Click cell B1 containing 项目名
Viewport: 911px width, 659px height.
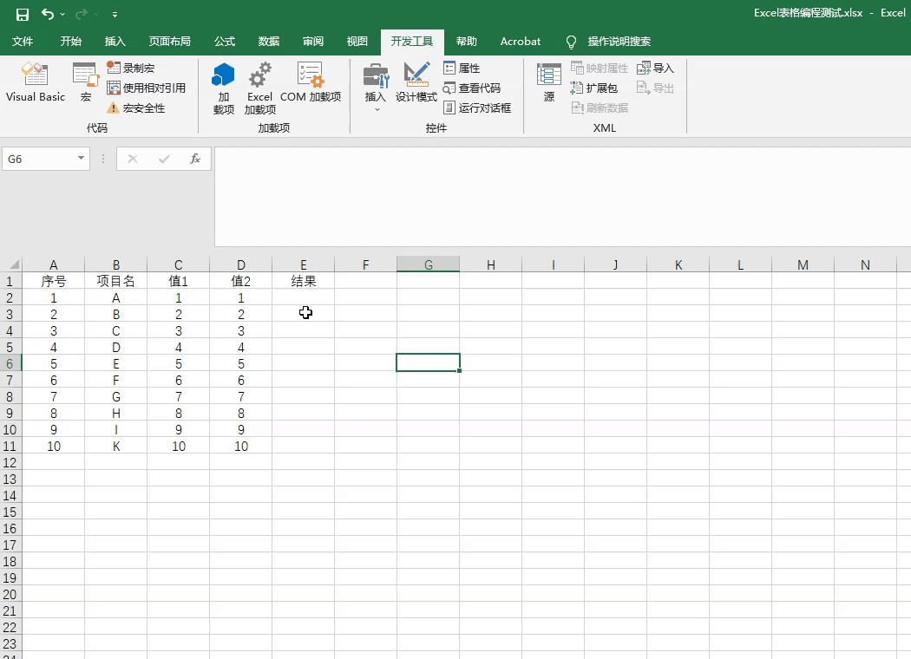115,282
